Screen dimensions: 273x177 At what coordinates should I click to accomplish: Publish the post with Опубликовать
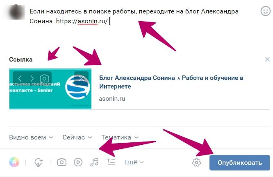(240, 163)
